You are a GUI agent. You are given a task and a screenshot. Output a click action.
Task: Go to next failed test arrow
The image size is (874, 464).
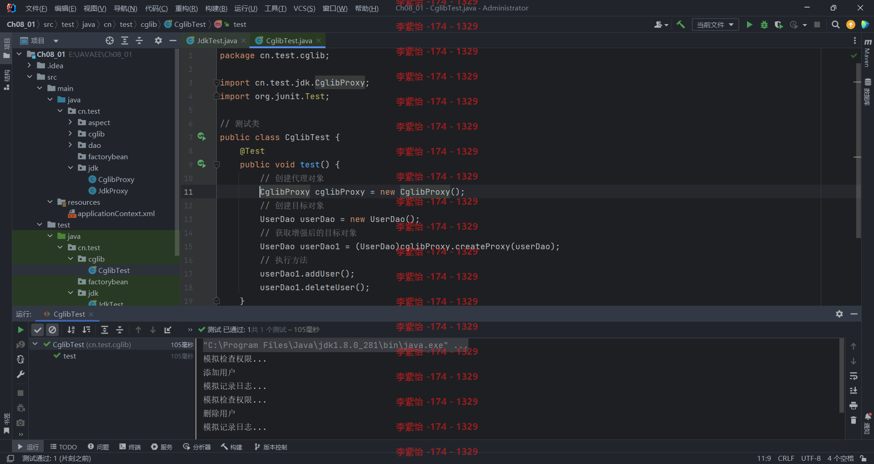coord(153,330)
